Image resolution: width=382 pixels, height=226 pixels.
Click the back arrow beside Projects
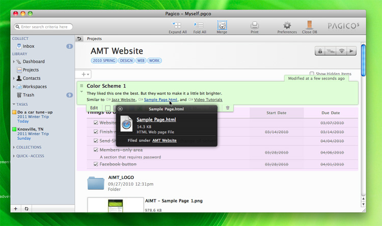[79, 39]
